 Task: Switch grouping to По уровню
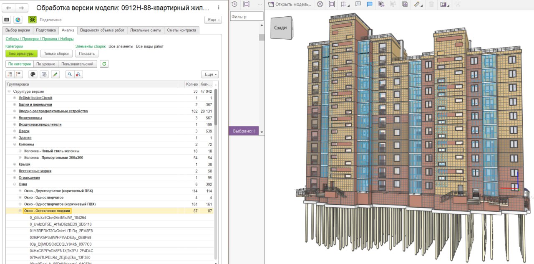[x=45, y=64]
